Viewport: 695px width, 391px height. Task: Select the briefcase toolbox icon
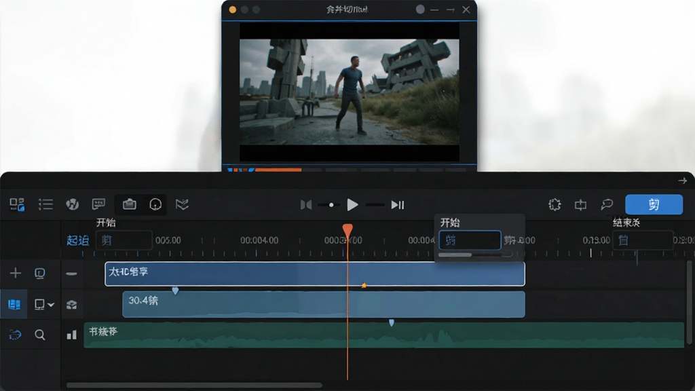[x=130, y=204]
